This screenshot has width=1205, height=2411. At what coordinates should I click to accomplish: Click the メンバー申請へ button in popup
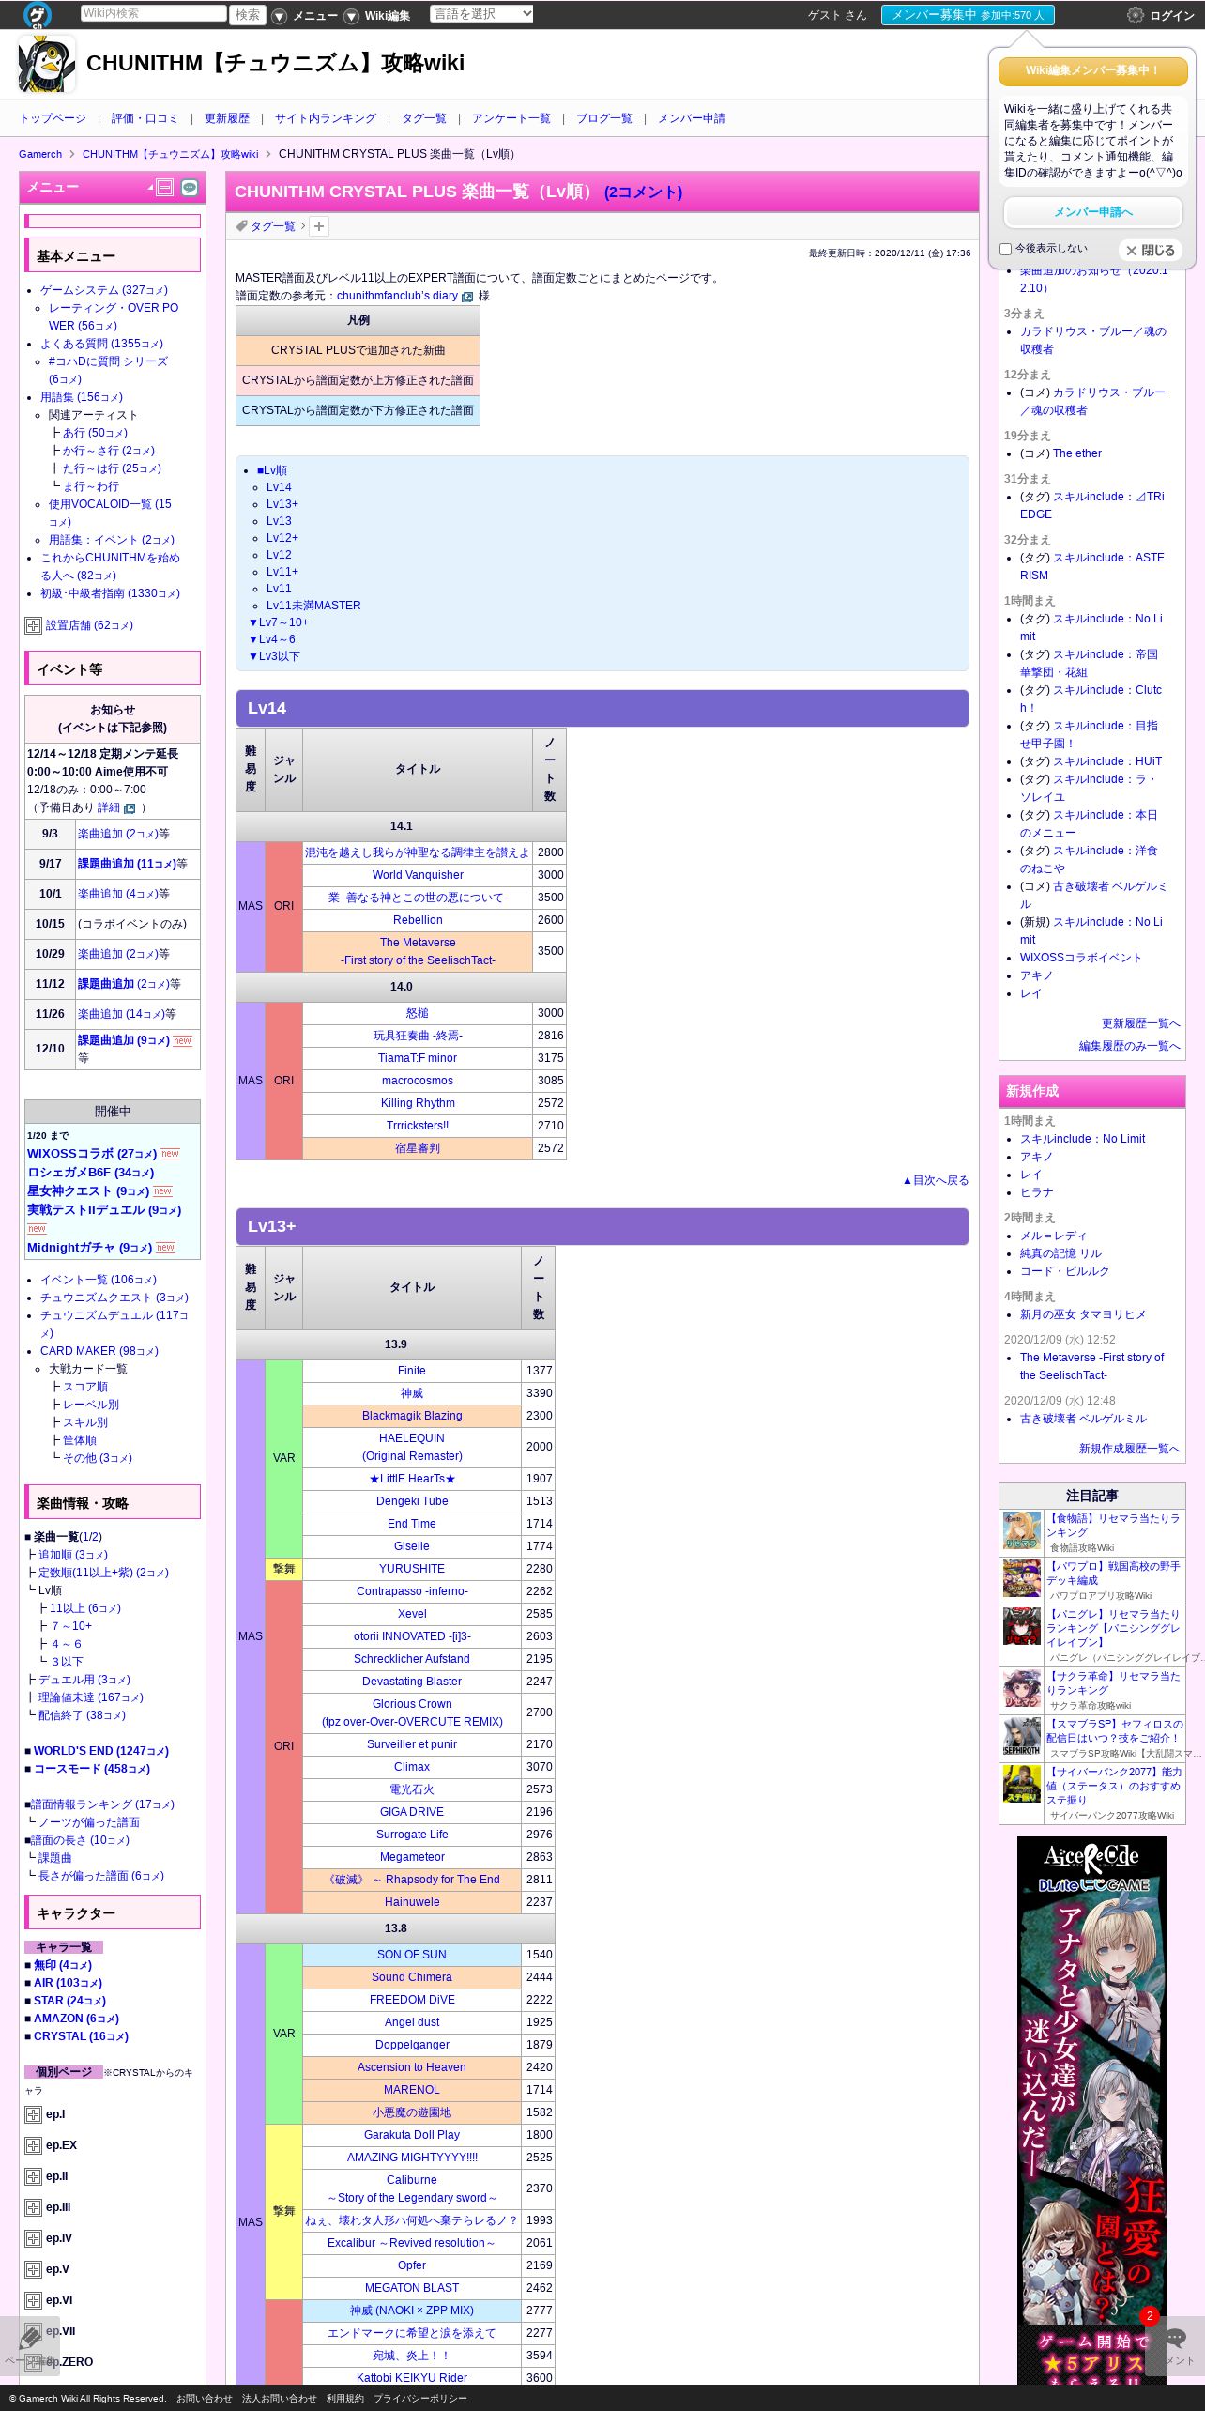click(x=1093, y=212)
